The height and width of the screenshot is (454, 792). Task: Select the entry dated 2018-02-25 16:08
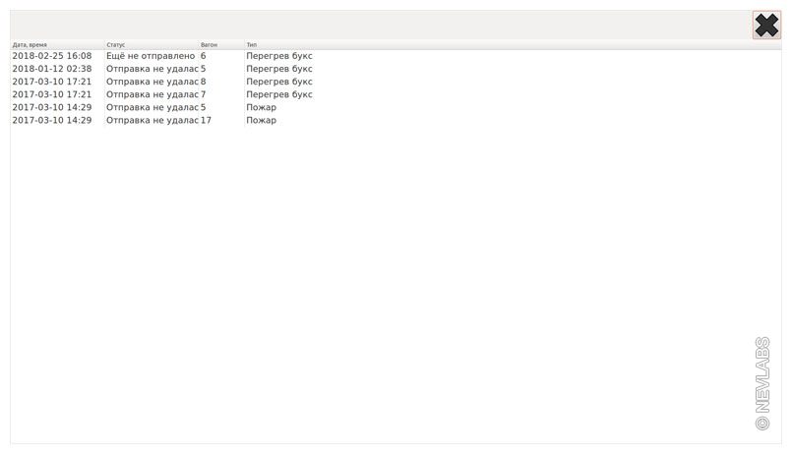point(52,56)
